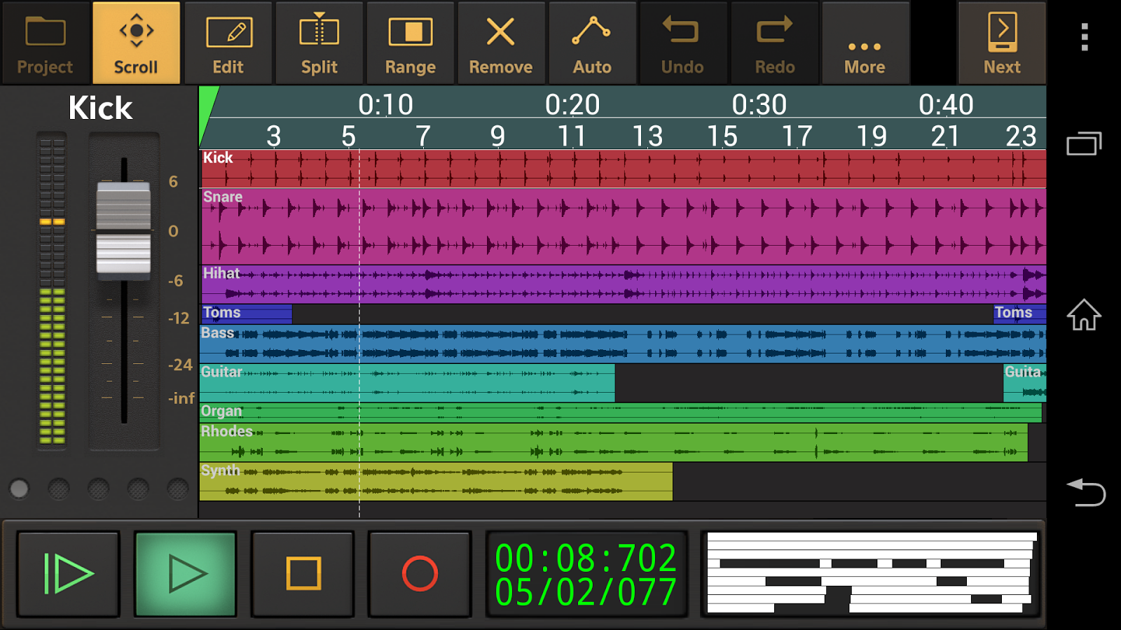Play from the beginning
This screenshot has width=1121, height=630.
pyautogui.click(x=68, y=574)
